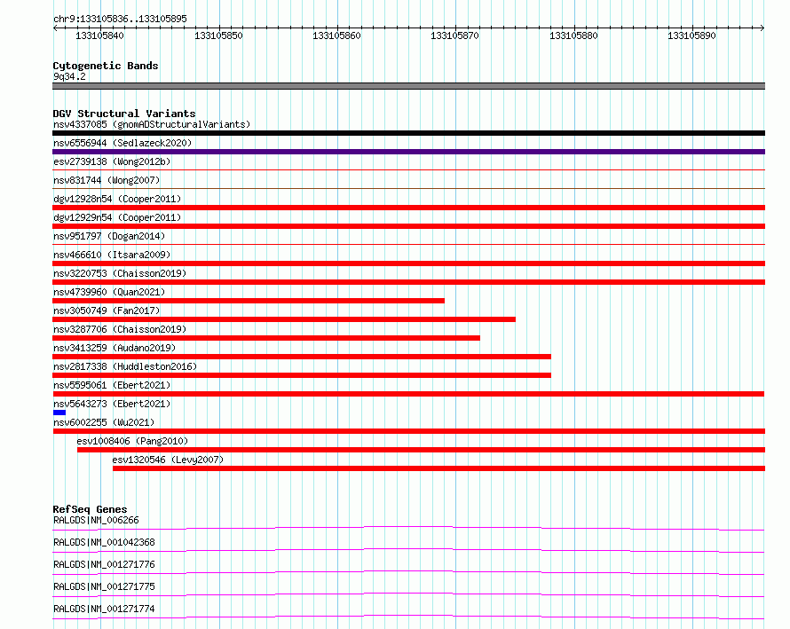Image resolution: width=790 pixels, height=629 pixels.
Task: Open variant nsv951797 (Dogan2014)
Action: tap(109, 236)
